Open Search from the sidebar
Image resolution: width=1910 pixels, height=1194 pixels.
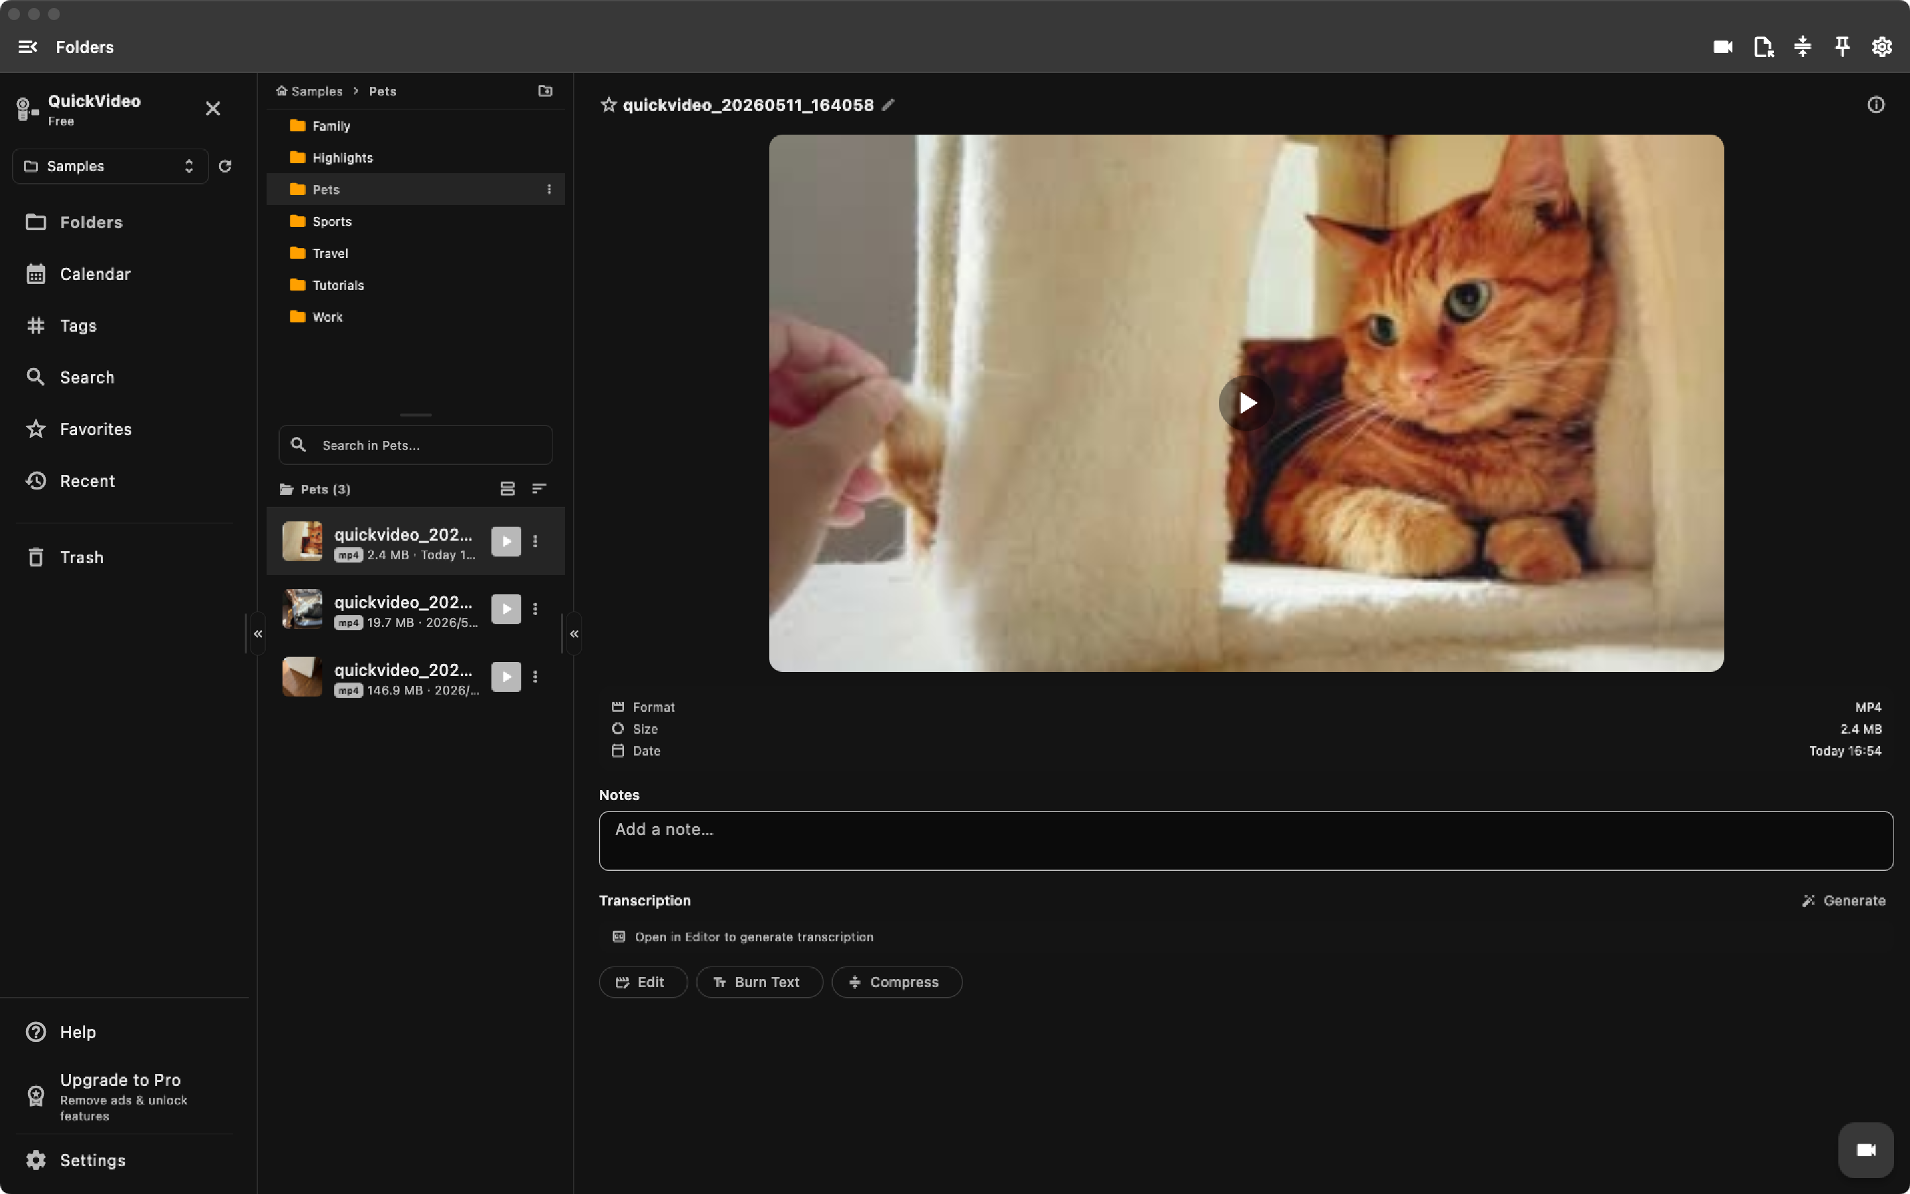pos(125,377)
